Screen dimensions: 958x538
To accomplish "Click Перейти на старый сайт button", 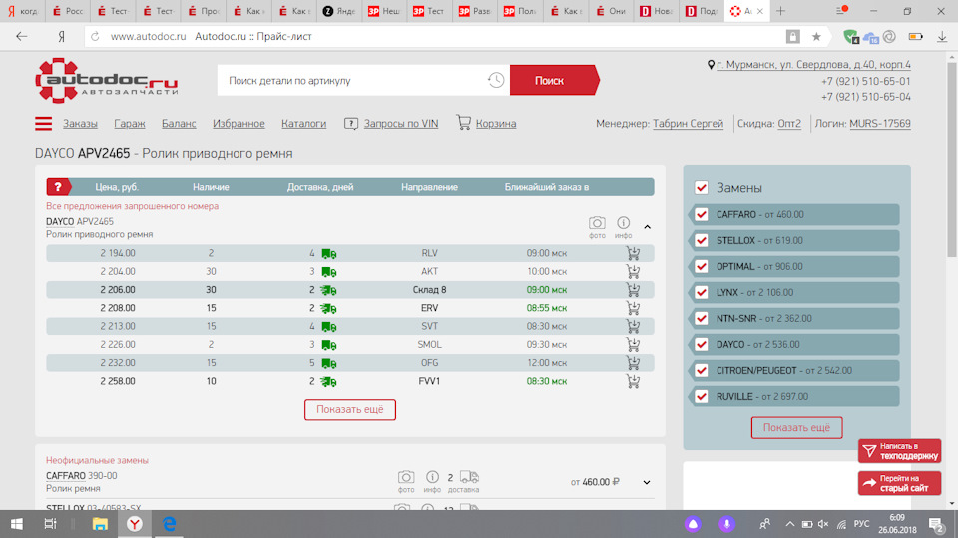I will 899,483.
